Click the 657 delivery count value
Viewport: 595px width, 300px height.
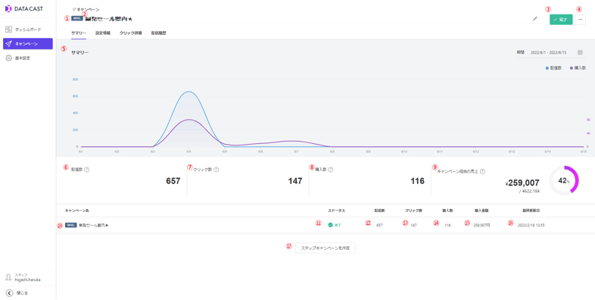pos(173,181)
